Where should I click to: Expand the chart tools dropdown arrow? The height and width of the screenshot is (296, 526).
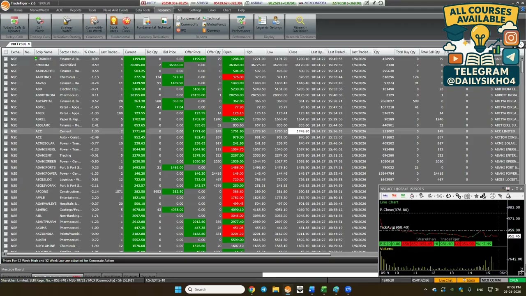[x=443, y=196]
